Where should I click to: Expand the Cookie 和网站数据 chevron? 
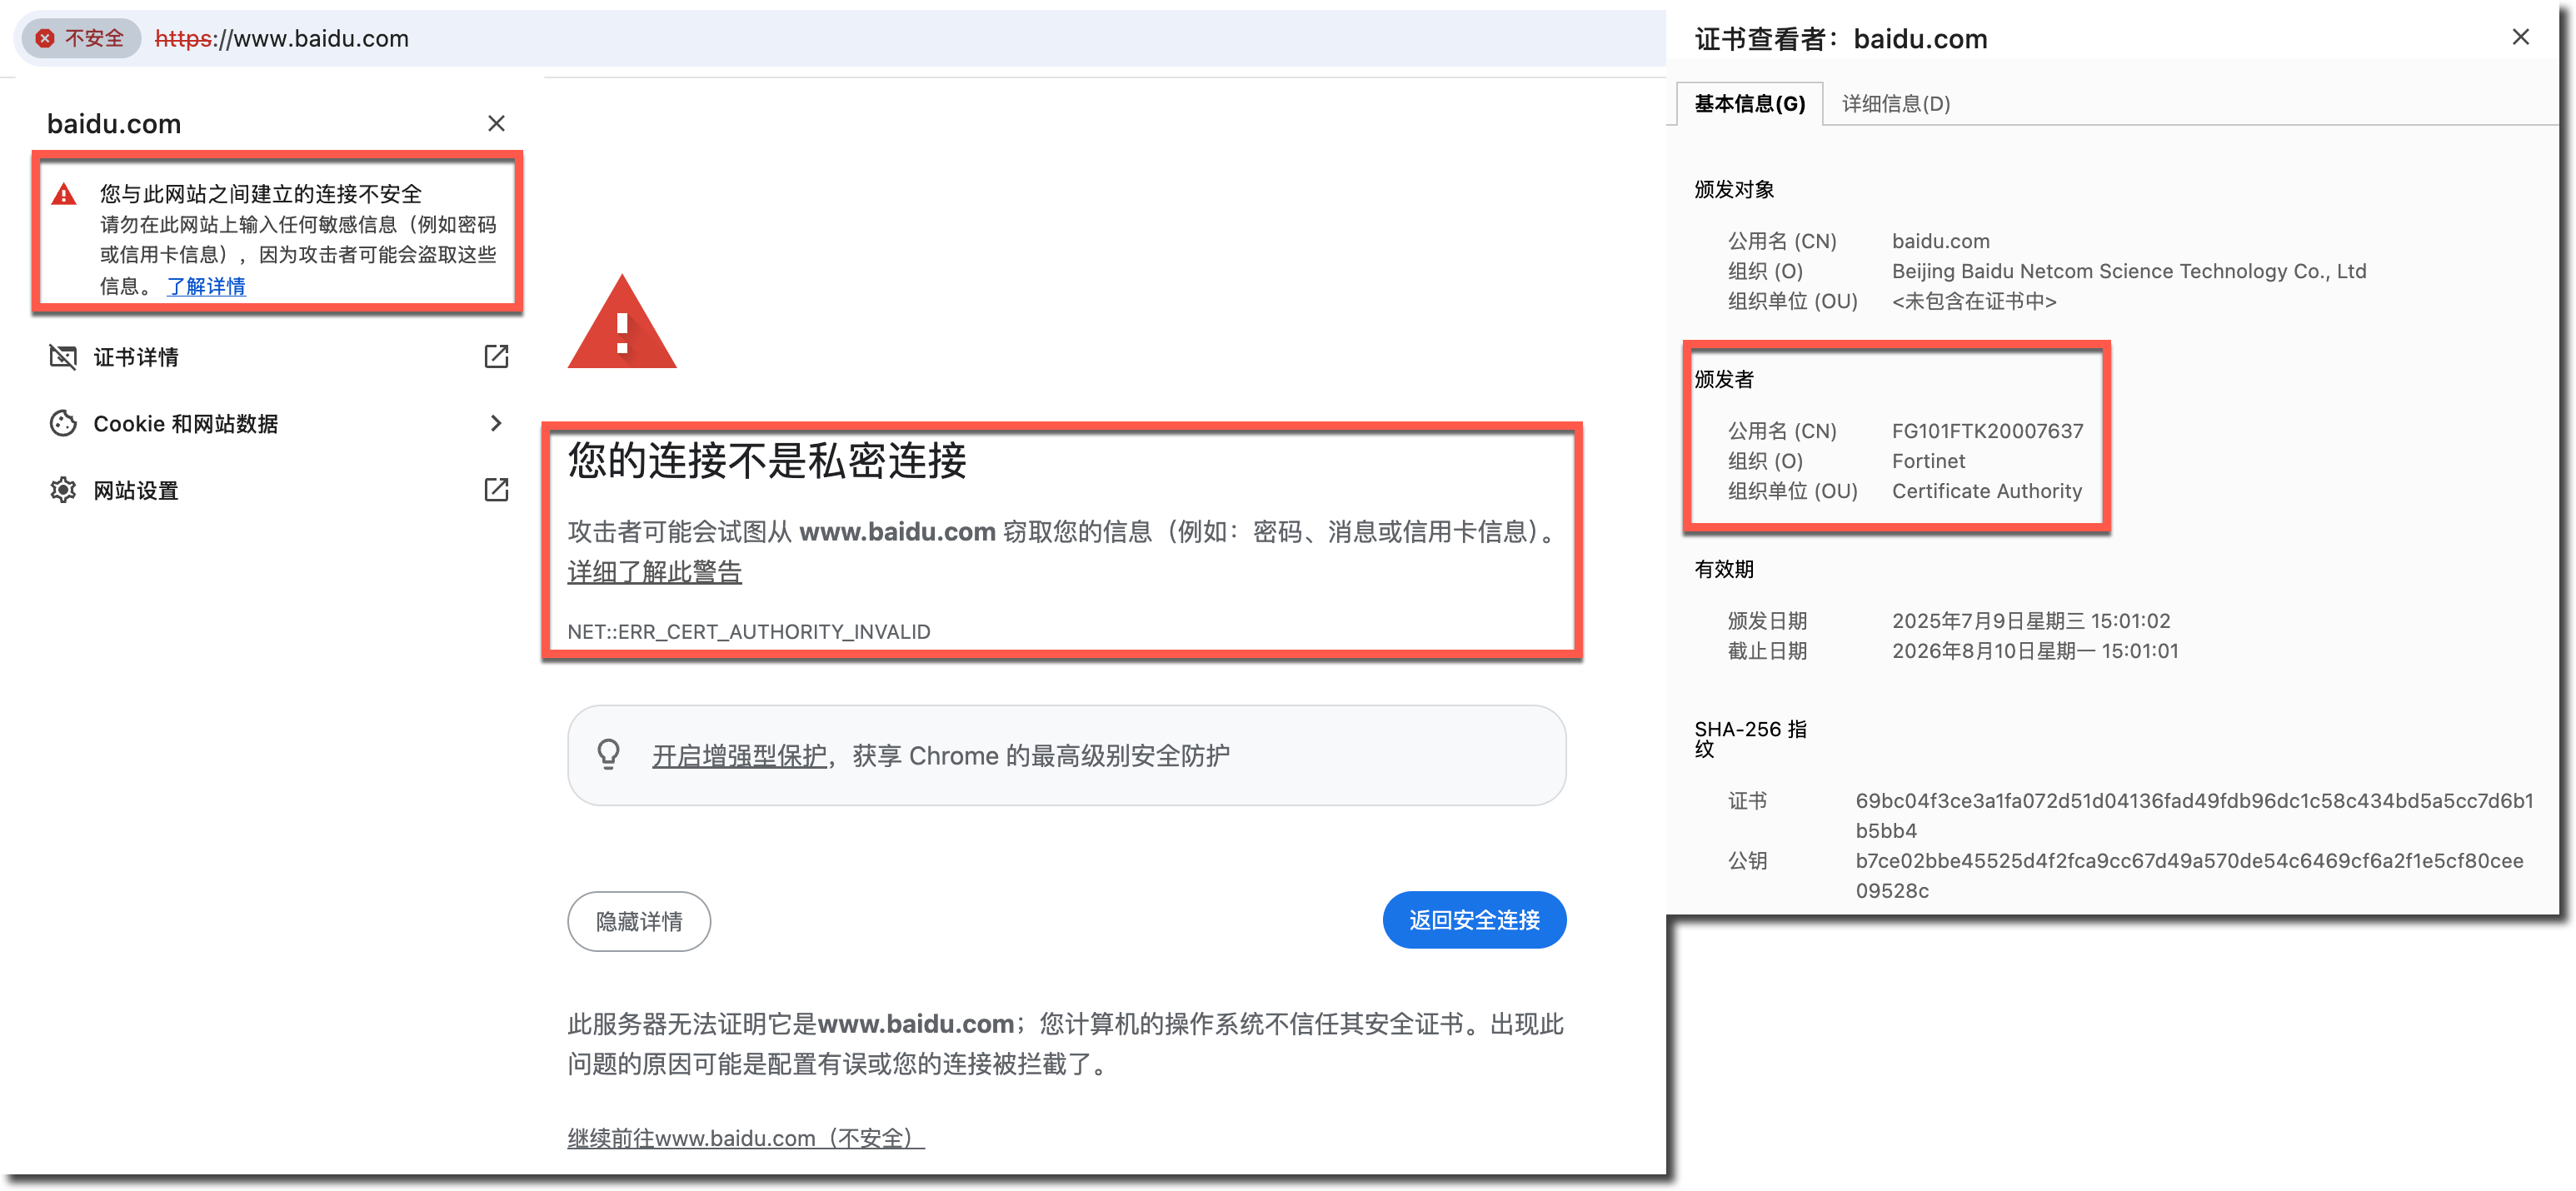pyautogui.click(x=496, y=424)
